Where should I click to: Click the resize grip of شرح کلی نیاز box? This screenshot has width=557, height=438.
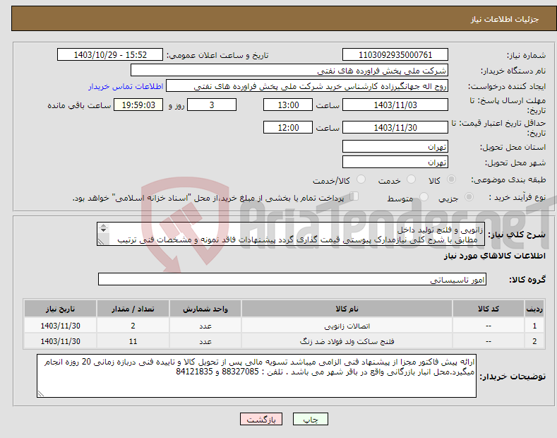[x=101, y=242]
